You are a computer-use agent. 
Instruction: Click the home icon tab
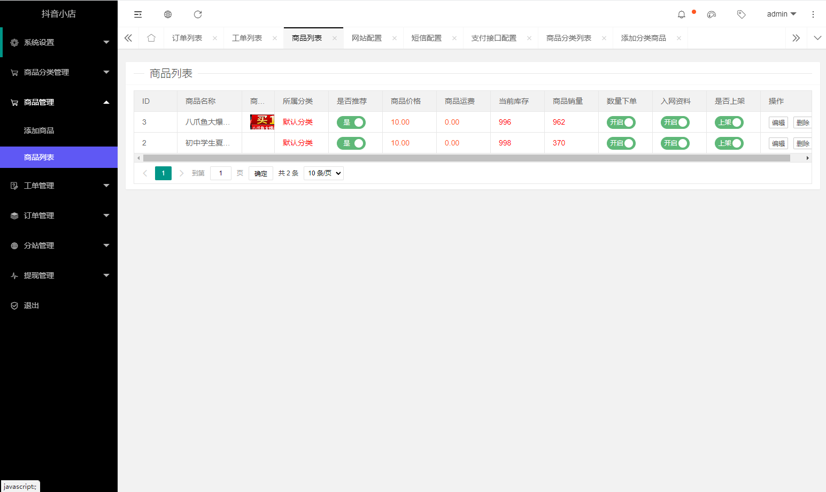(x=151, y=37)
